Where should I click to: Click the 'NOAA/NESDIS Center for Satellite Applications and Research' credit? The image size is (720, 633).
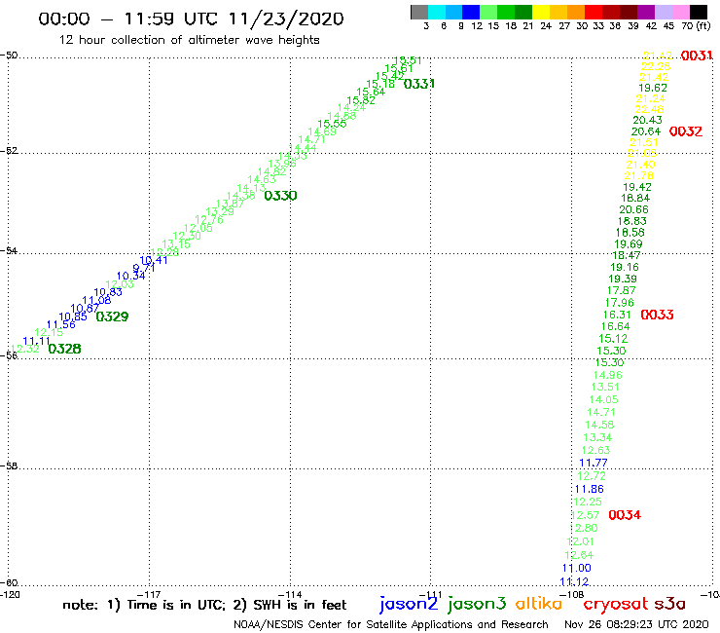[x=391, y=625]
